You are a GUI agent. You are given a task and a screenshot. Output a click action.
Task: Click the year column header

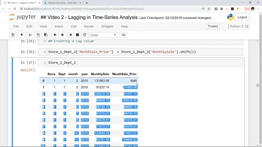[x=85, y=74]
